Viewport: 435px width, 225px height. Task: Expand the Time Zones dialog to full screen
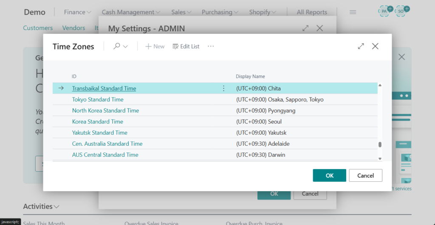pos(361,46)
